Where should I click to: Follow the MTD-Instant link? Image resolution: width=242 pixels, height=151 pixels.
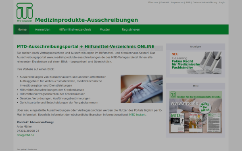pos(137,115)
